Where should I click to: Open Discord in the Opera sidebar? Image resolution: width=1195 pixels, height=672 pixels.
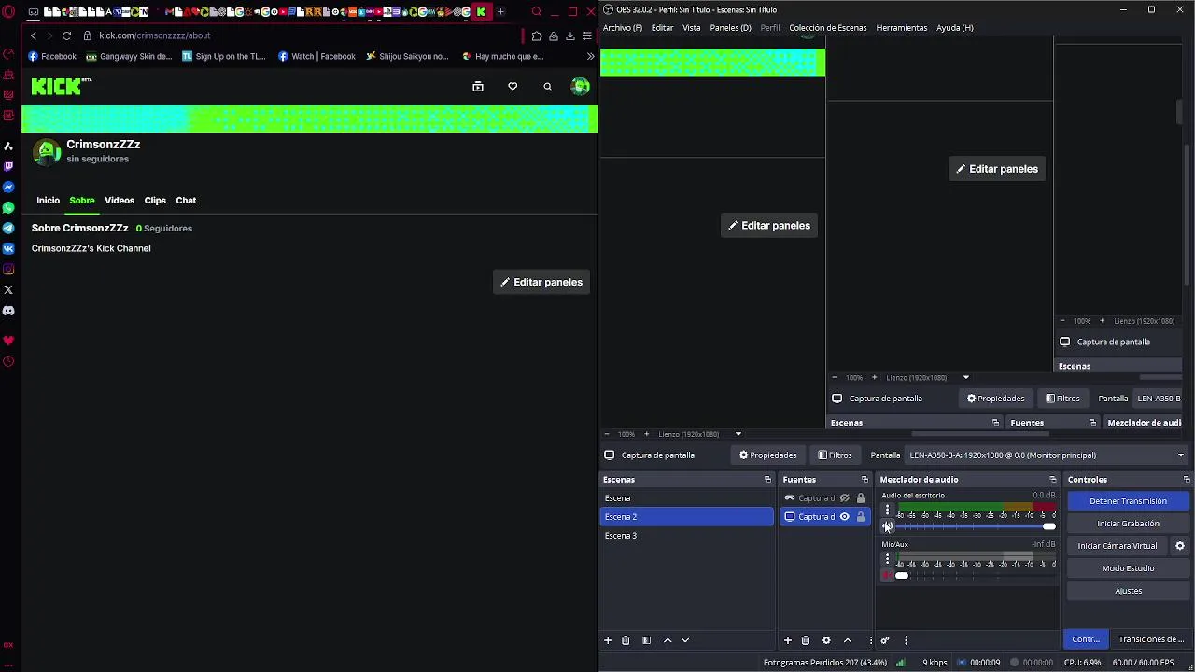point(8,310)
